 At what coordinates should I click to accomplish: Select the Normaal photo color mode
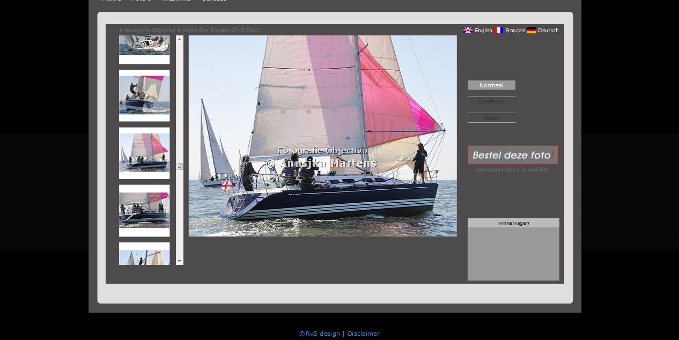(x=491, y=85)
